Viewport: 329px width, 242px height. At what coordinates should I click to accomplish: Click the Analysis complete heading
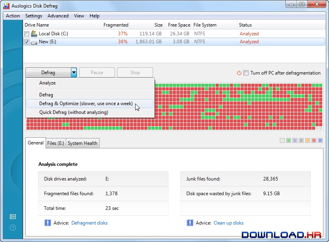click(58, 164)
